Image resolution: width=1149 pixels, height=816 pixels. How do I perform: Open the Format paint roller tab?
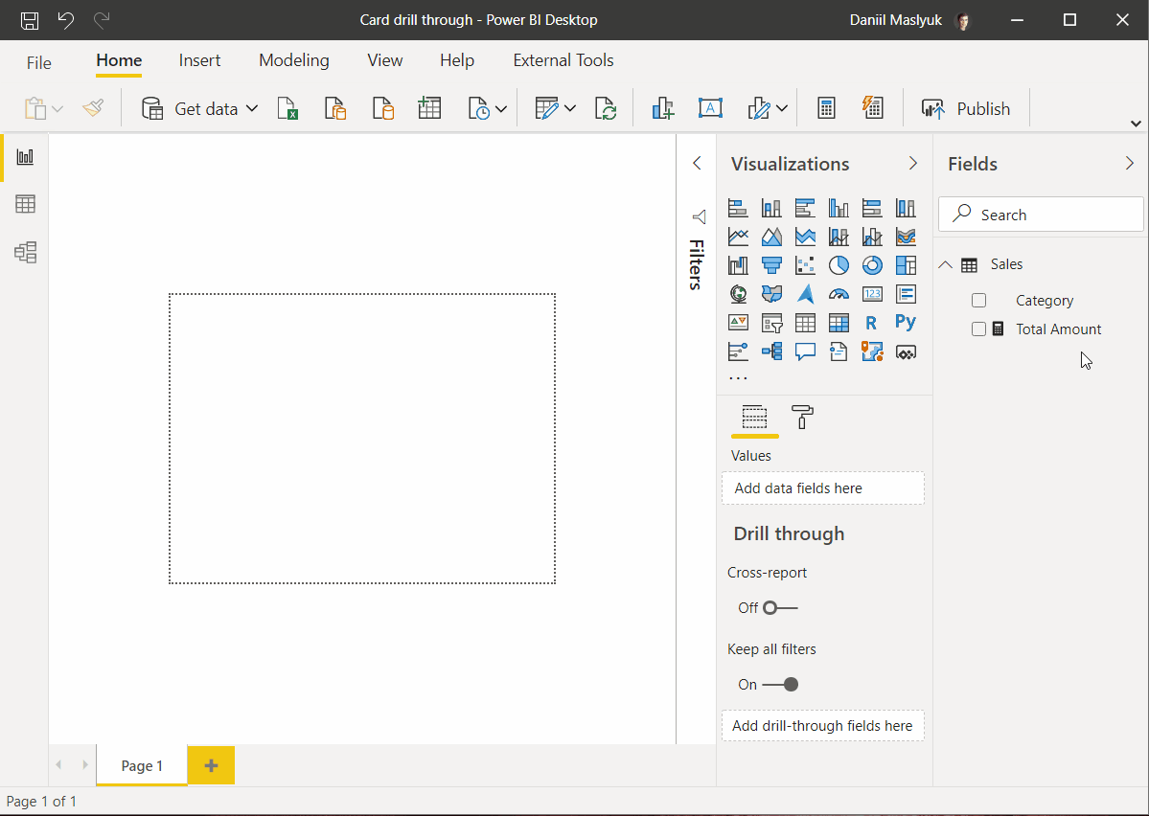pyautogui.click(x=802, y=418)
